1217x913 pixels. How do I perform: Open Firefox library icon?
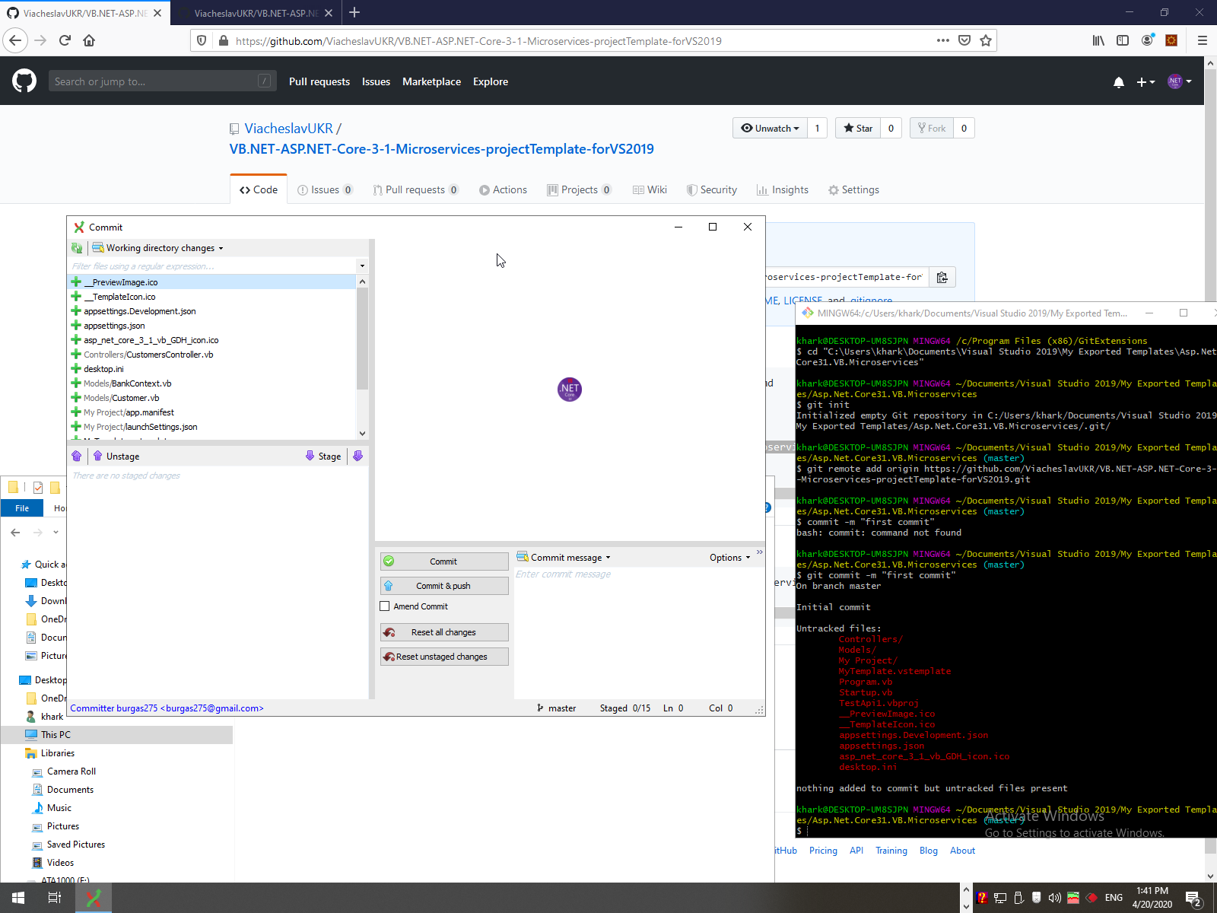tap(1098, 40)
